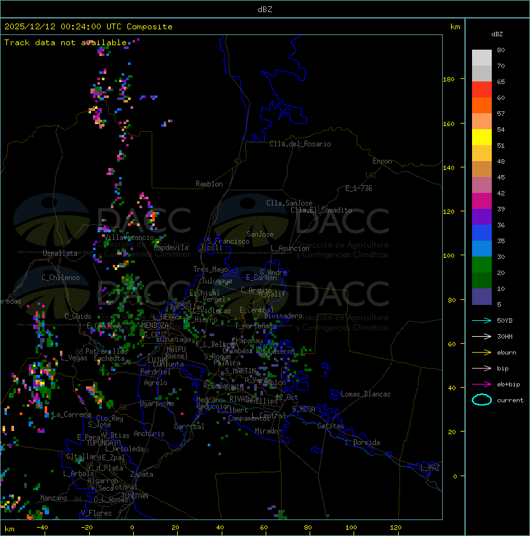
Task: Click the cyan 50YD arrow in legend
Action: (482, 320)
